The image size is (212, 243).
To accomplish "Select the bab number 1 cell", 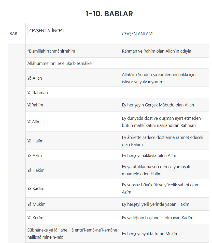I will click(x=11, y=174).
